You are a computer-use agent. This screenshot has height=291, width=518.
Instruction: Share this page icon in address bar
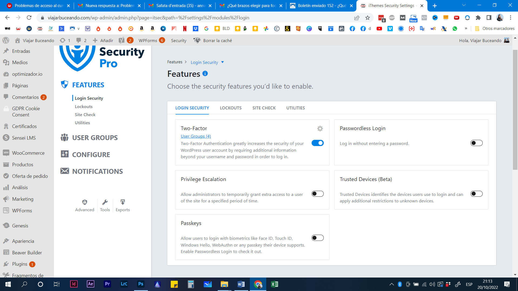357,18
